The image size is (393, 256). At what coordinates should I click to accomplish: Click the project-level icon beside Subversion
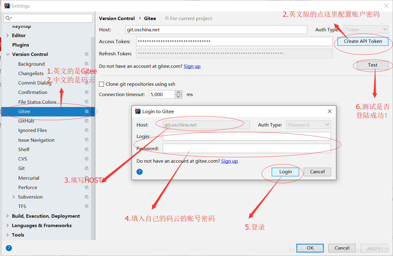pyautogui.click(x=87, y=197)
